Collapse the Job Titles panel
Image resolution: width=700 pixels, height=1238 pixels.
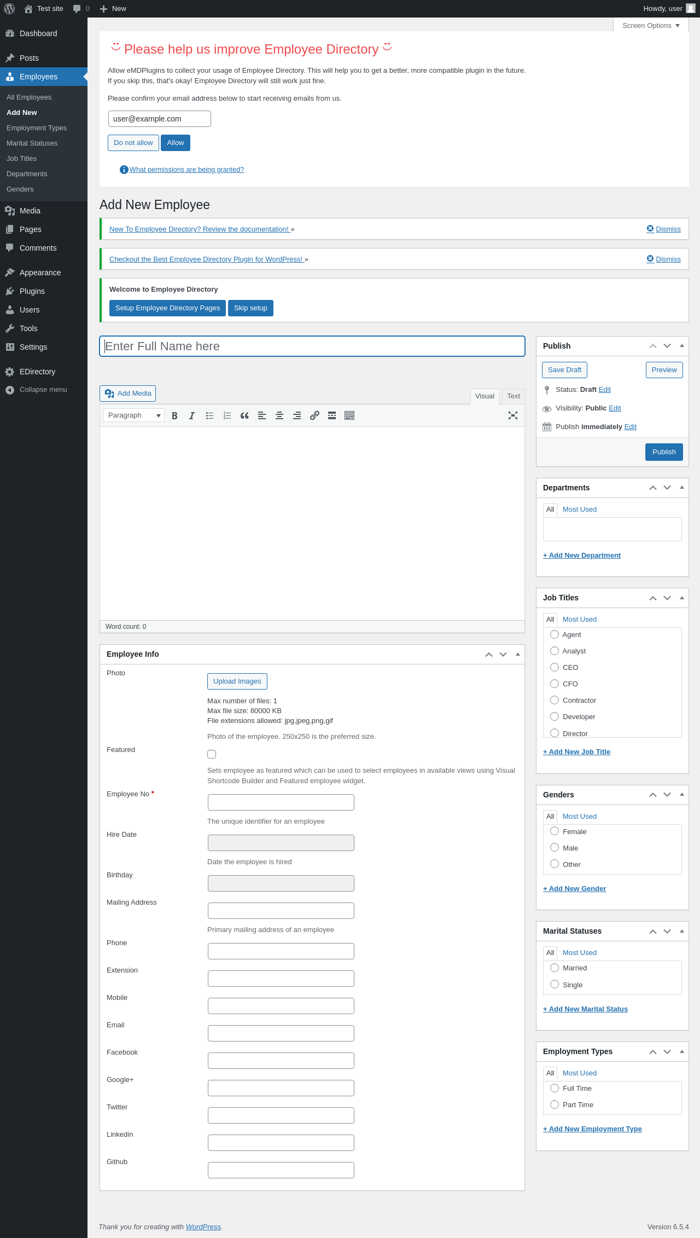(681, 598)
